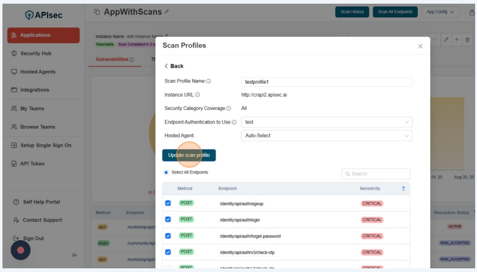Click the info icon beside Scan Profile Name
The image size is (477, 272).
point(209,82)
